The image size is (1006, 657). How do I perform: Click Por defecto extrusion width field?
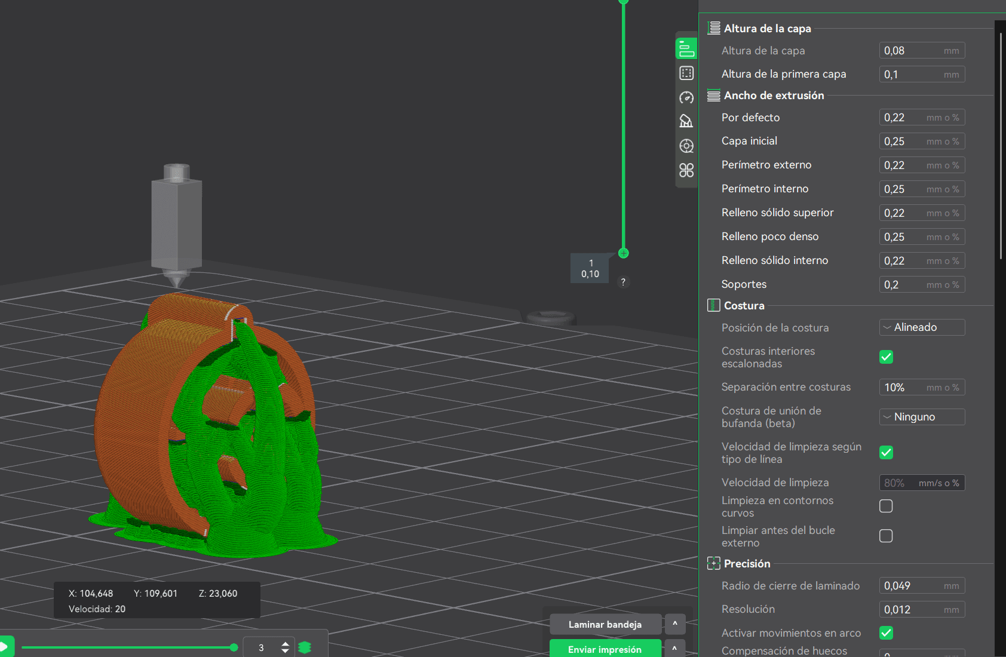click(922, 118)
